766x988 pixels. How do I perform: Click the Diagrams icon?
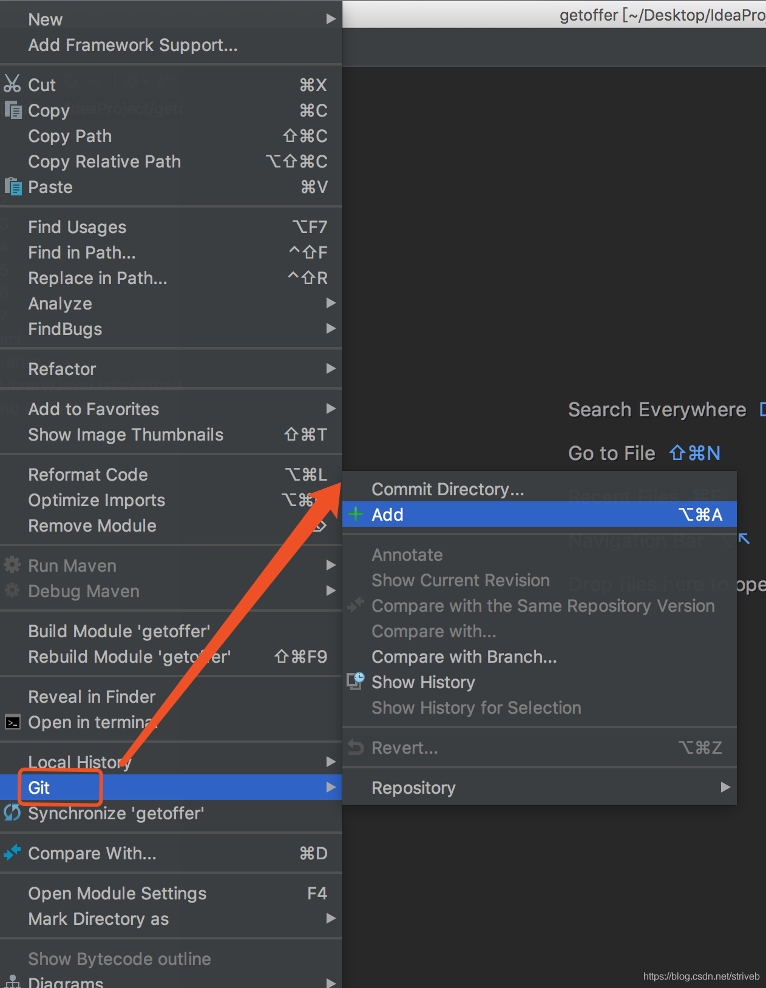coord(12,981)
